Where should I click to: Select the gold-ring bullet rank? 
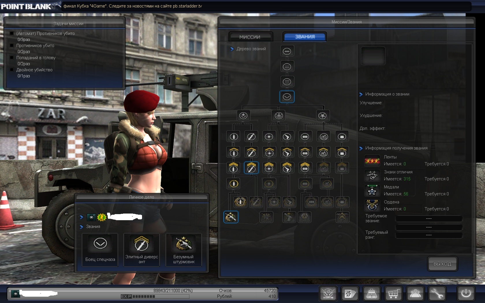click(234, 184)
